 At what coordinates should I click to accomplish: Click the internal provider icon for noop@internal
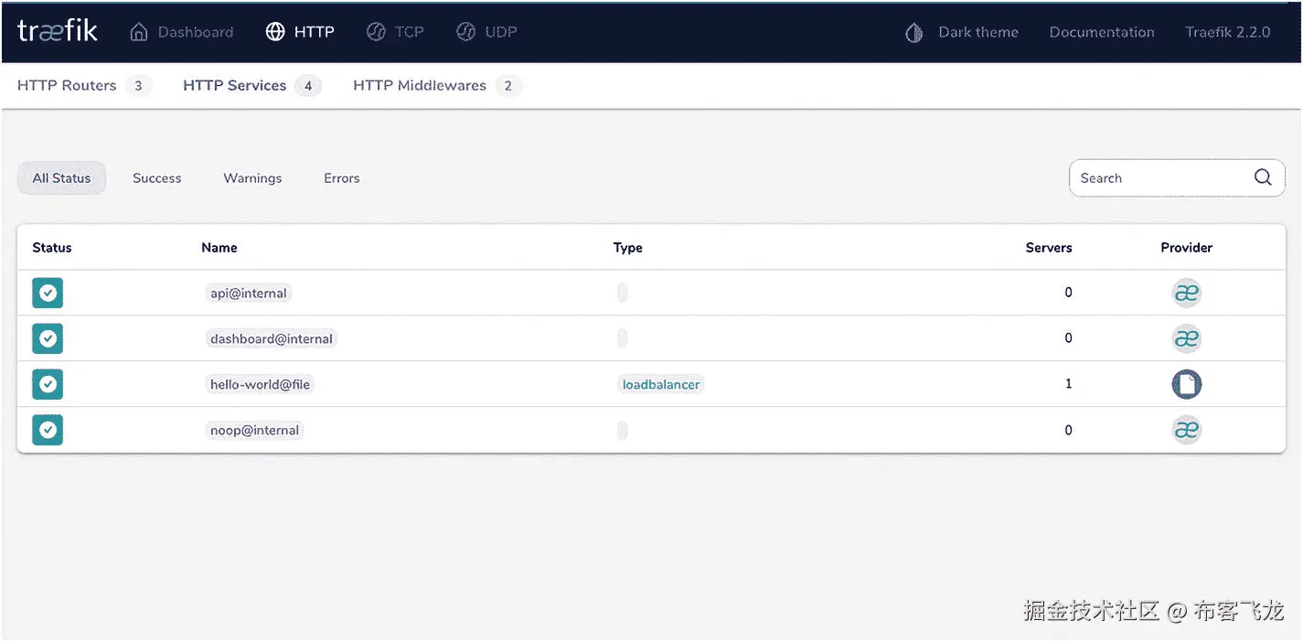click(x=1186, y=430)
